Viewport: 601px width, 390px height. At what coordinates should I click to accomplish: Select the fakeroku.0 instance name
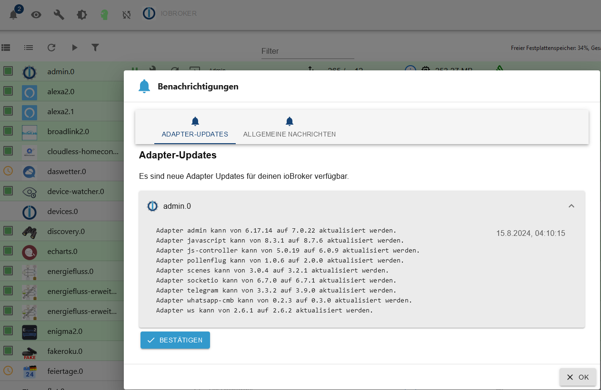(65, 351)
